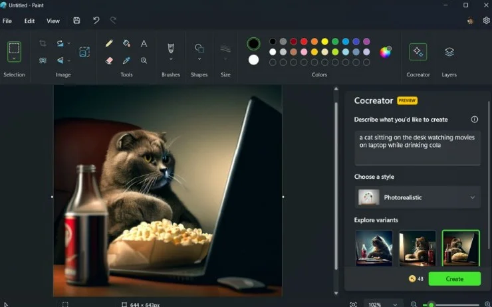
Task: Select the first cat variant thumbnail
Action: [374, 248]
